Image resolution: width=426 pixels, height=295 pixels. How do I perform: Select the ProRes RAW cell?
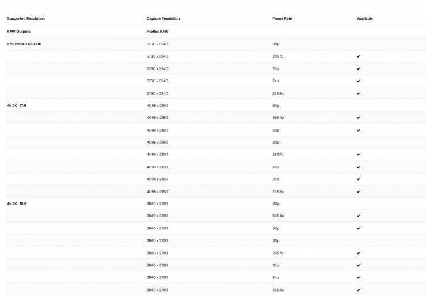point(157,32)
